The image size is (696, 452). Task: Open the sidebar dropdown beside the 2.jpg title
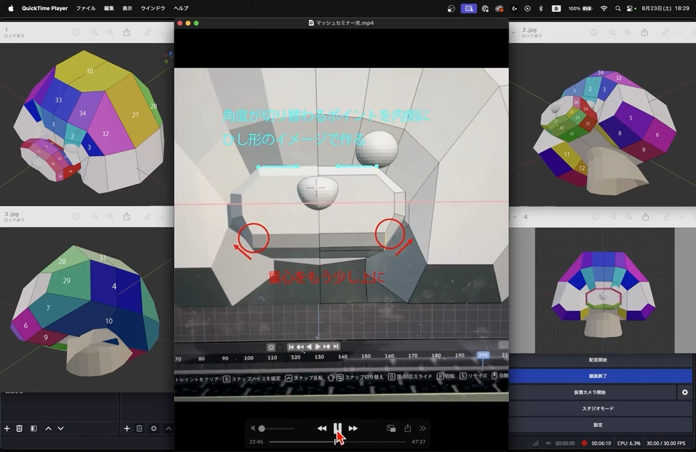tap(513, 33)
